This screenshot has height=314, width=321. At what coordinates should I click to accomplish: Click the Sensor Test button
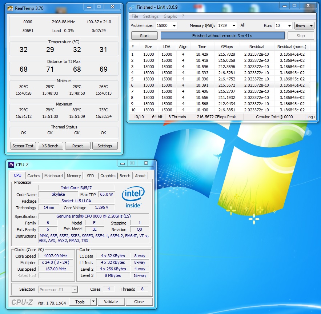tap(23, 146)
